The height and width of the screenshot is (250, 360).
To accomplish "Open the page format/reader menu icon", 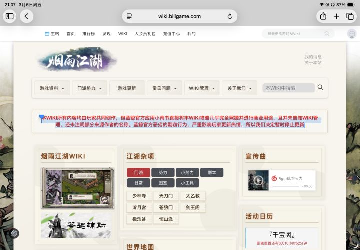I will pyautogui.click(x=129, y=16).
